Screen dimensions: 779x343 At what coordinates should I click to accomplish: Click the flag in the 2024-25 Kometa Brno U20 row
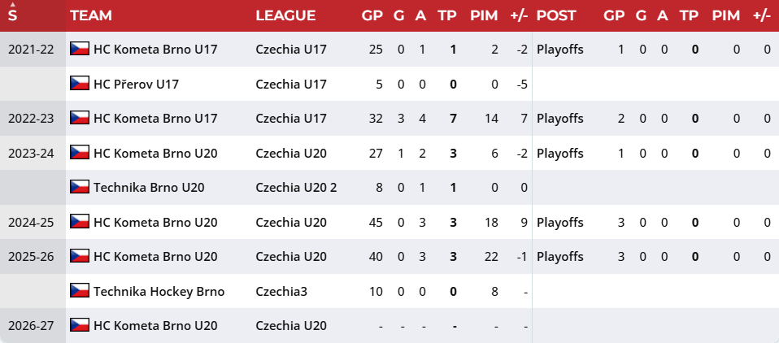tap(80, 221)
